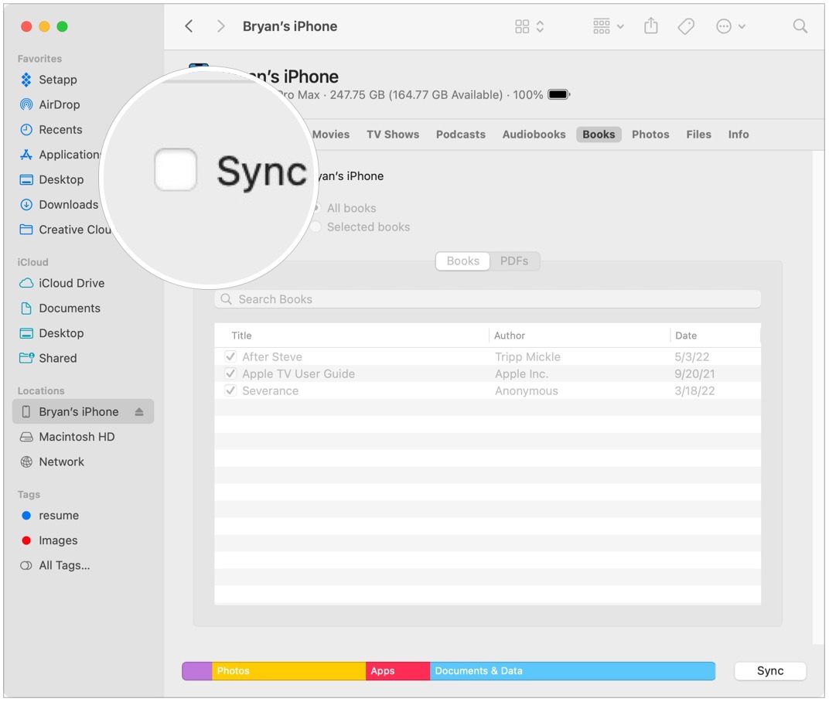Eject Bryan's iPhone using the eject icon

pos(141,411)
